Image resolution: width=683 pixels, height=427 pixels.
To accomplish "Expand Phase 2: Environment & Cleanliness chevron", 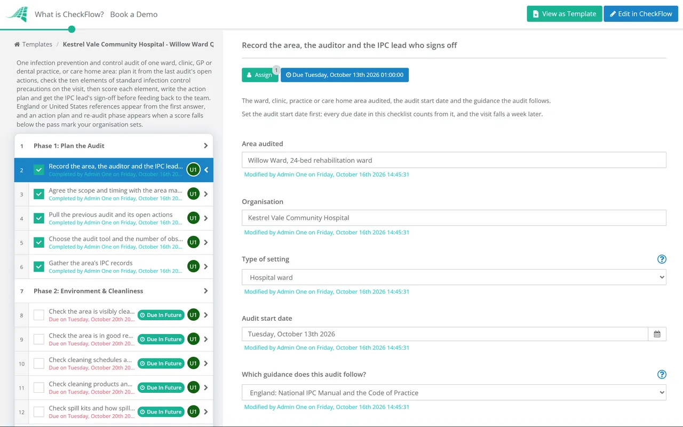I will coord(206,291).
